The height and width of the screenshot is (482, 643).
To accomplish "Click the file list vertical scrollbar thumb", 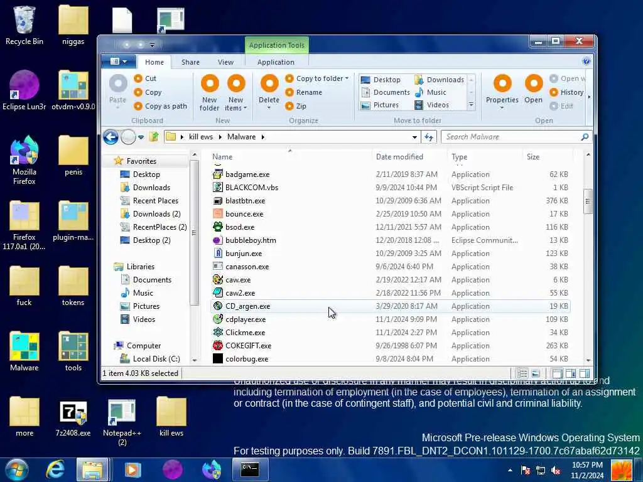I will pyautogui.click(x=588, y=201).
